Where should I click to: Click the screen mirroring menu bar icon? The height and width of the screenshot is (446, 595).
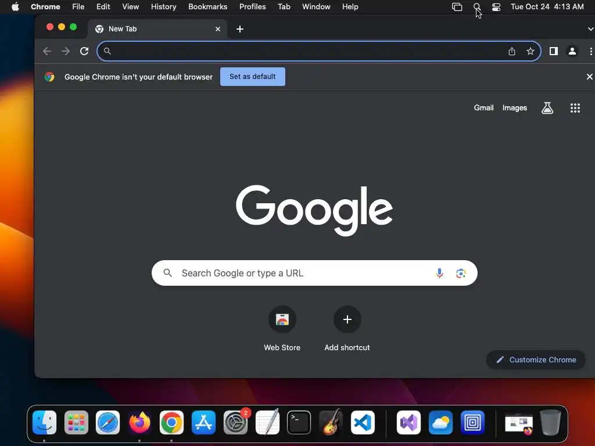tap(457, 7)
